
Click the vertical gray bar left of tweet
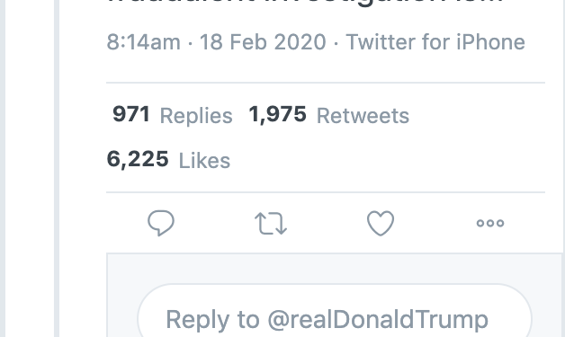coord(57,169)
